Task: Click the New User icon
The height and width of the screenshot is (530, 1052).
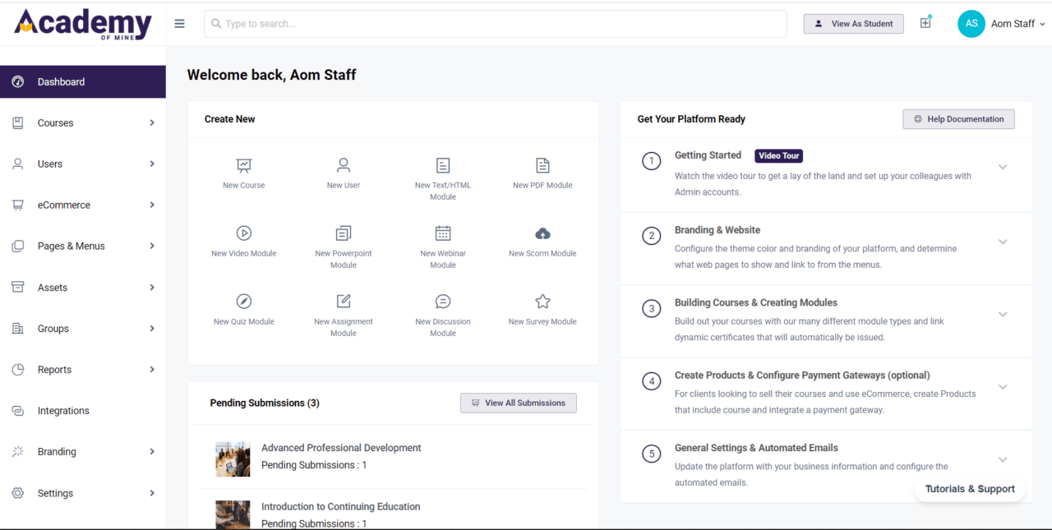Action: 343,166
